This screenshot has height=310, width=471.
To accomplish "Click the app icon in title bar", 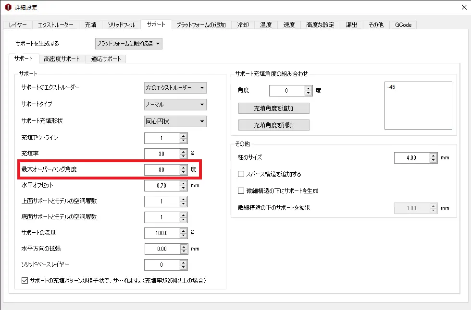I will [x=8, y=8].
